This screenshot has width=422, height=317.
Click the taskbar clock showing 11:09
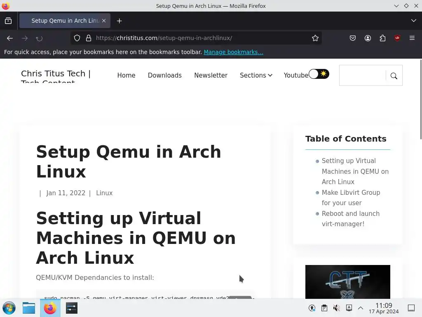384,308
